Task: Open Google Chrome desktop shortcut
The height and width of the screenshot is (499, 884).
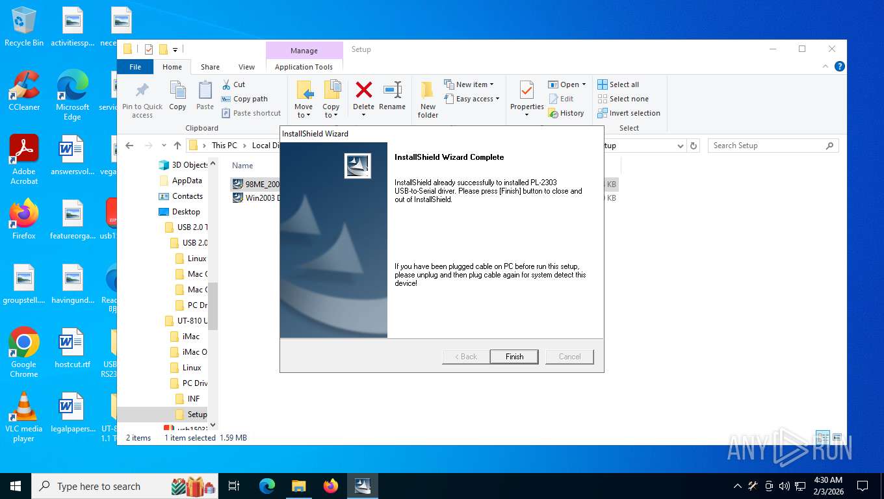Action: [x=24, y=353]
